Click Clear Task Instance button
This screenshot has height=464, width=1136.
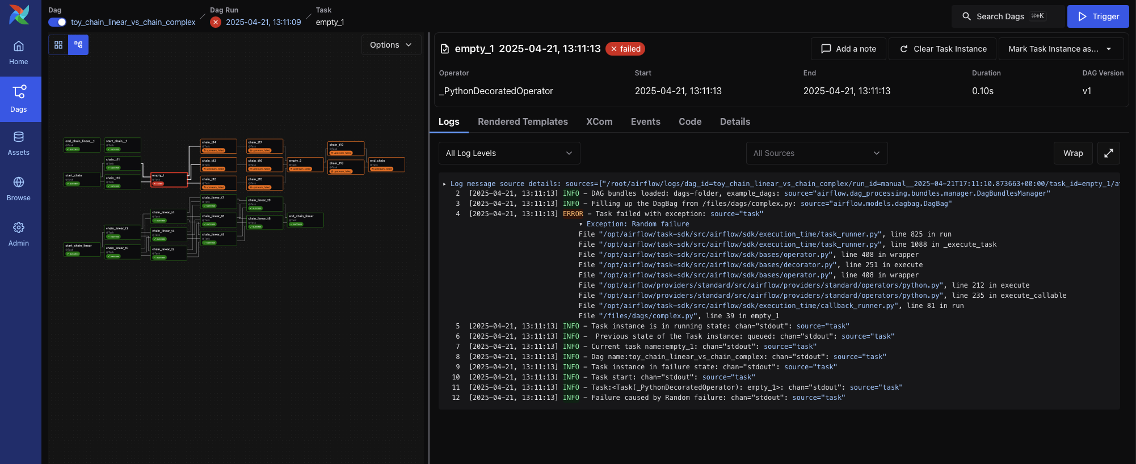(x=943, y=49)
